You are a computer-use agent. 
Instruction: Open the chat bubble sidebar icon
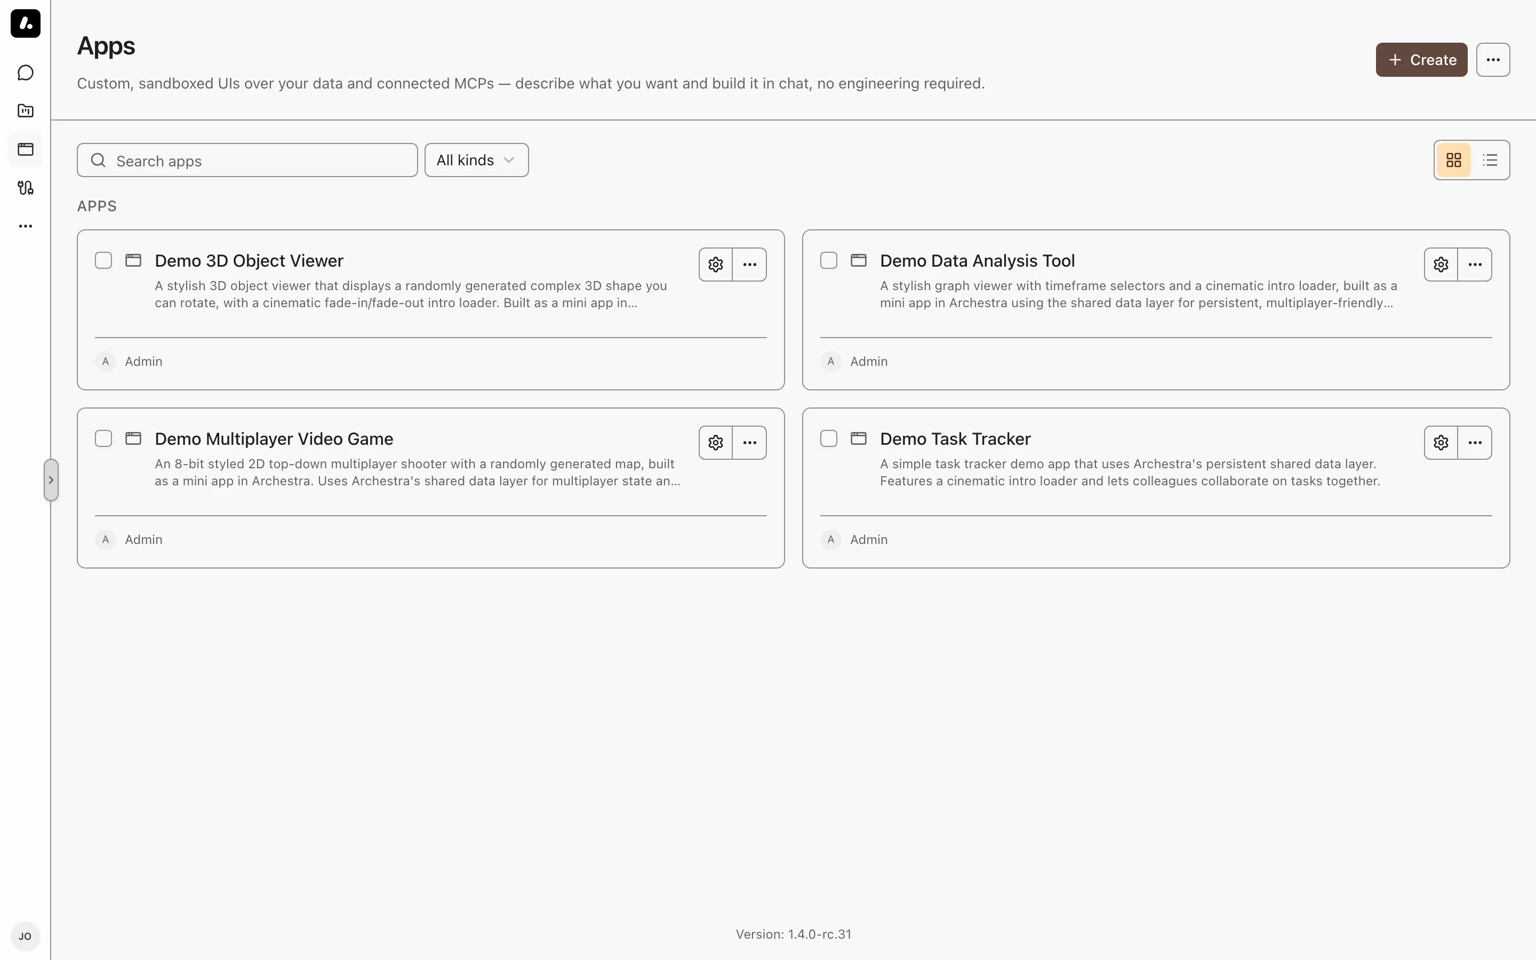(x=26, y=73)
